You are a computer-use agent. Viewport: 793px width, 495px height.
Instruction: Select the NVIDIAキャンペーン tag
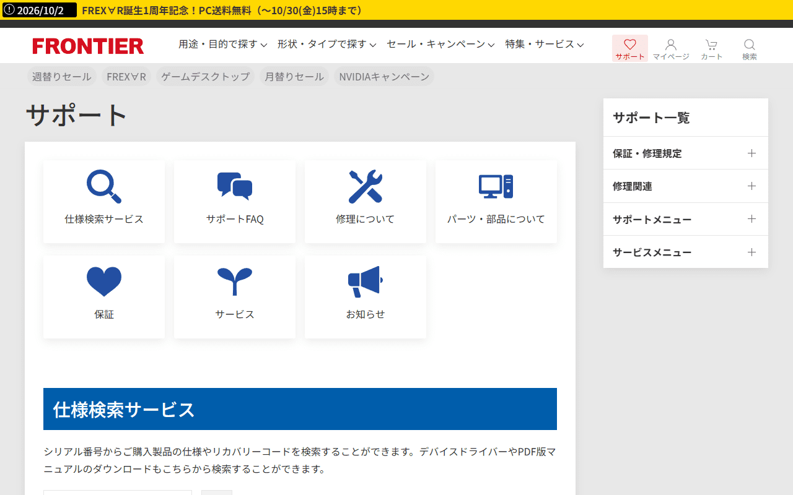(384, 77)
